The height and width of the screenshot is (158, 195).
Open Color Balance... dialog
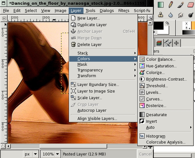[x=165, y=59]
